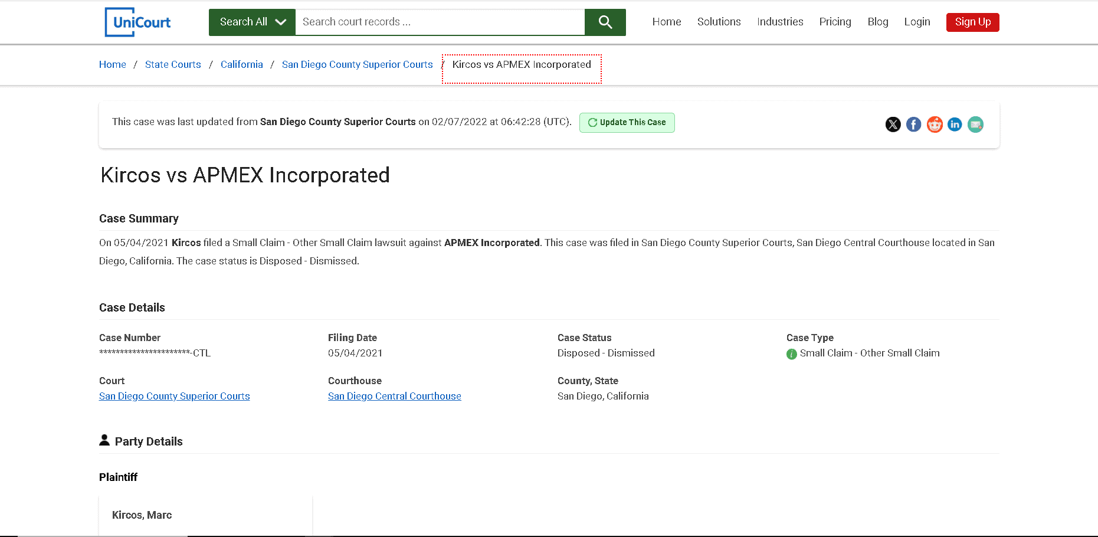Image resolution: width=1098 pixels, height=537 pixels.
Task: Share the case on X (Twitter)
Action: tap(893, 125)
